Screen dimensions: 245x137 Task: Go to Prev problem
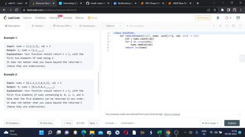point(67,123)
